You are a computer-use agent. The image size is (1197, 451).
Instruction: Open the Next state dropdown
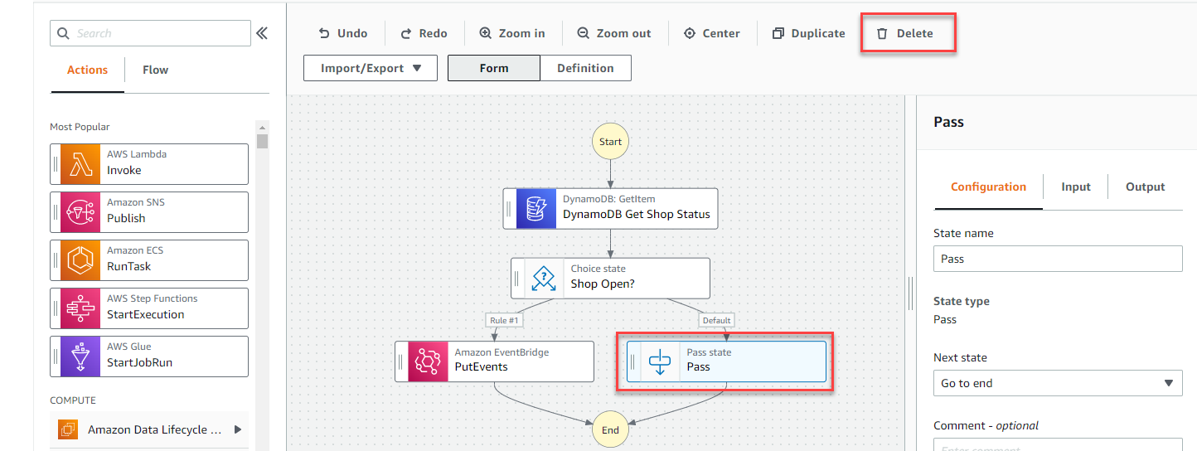(1058, 383)
